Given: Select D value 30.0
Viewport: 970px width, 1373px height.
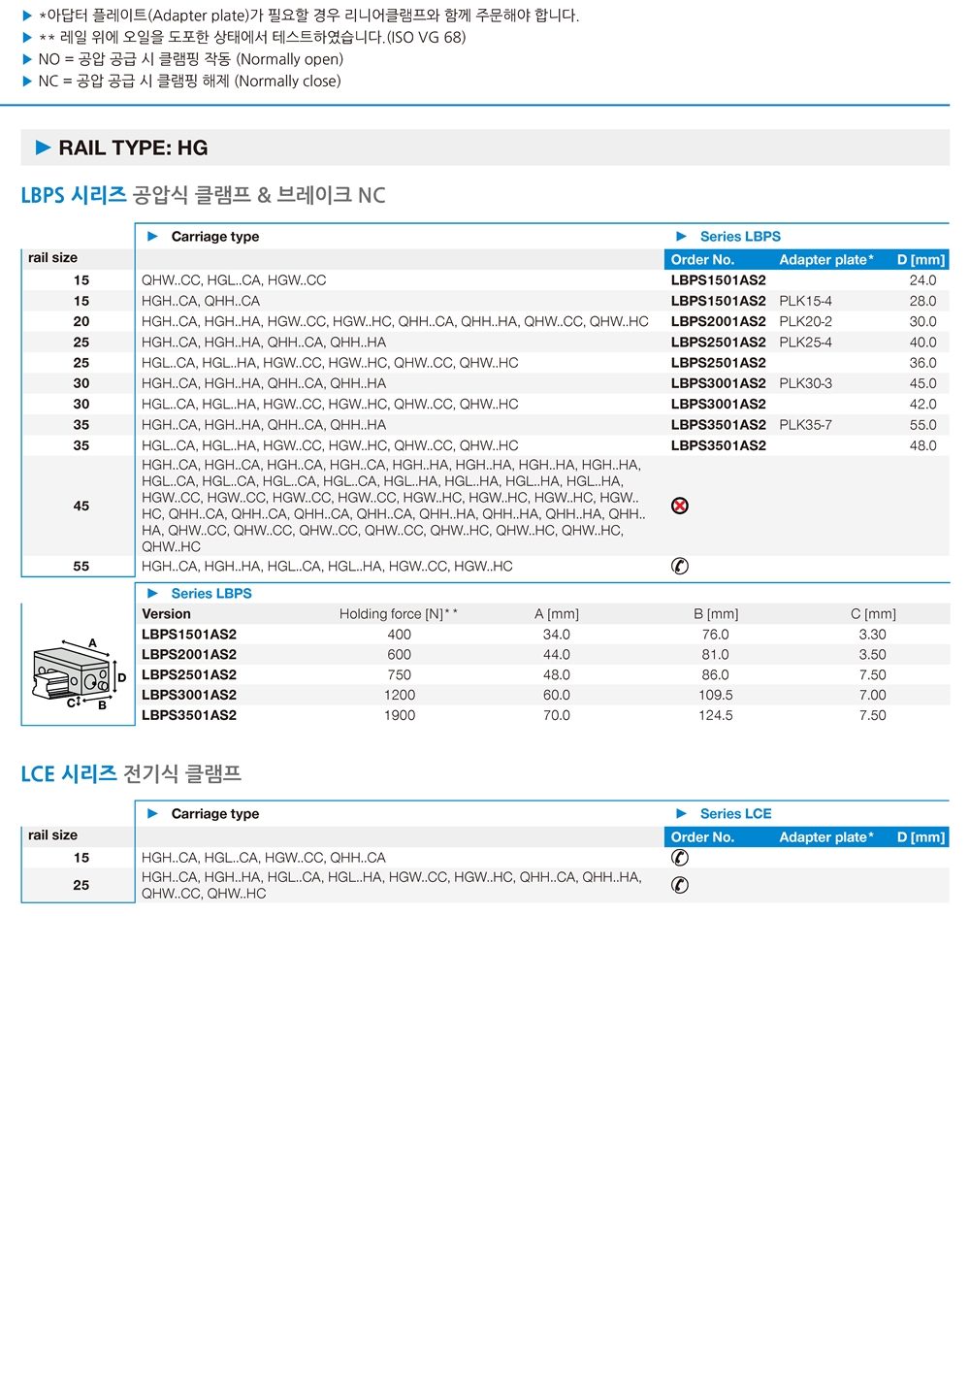Looking at the screenshot, I should coord(922,321).
